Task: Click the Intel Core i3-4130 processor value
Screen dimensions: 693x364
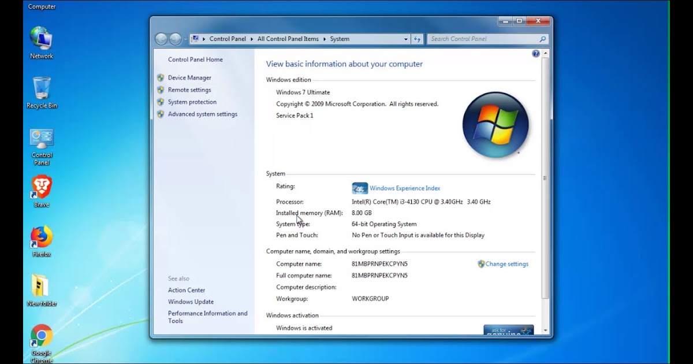Action: [x=421, y=202]
